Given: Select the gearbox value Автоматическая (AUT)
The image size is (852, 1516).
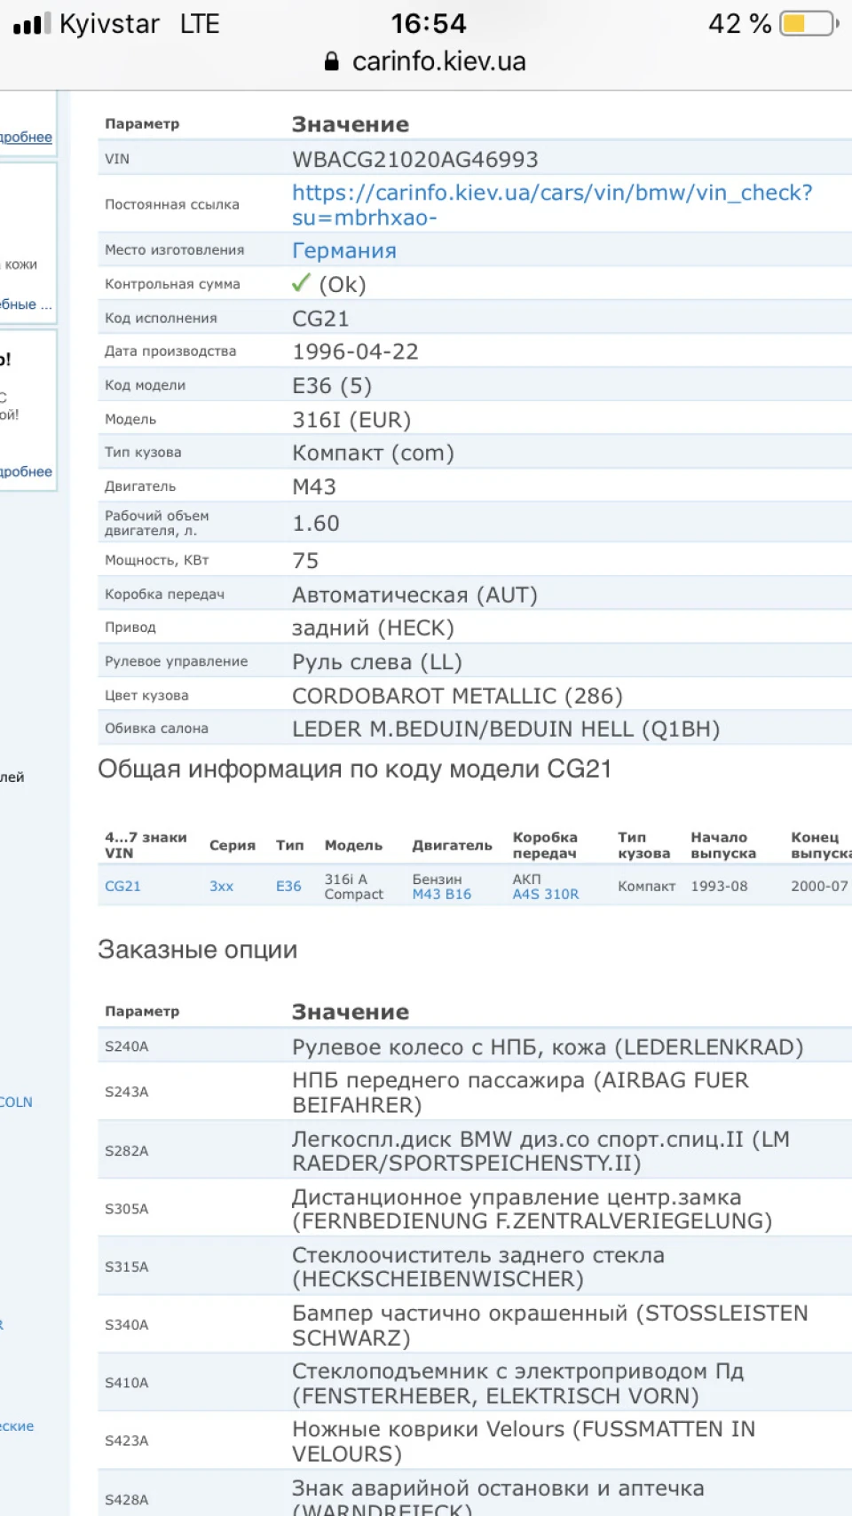Looking at the screenshot, I should pyautogui.click(x=414, y=595).
